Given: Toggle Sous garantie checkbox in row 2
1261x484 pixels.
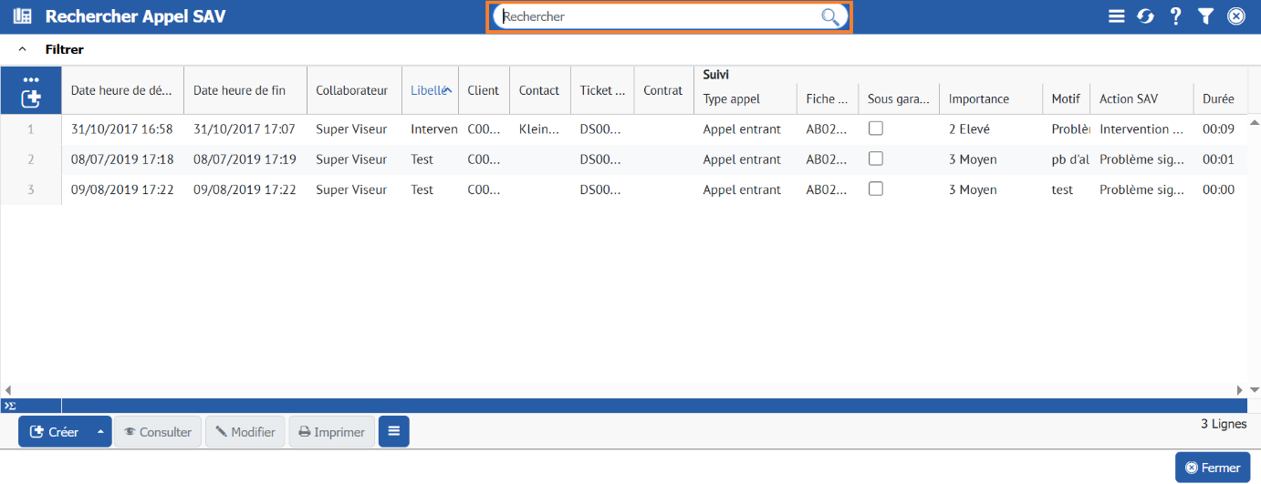Looking at the screenshot, I should (x=875, y=159).
